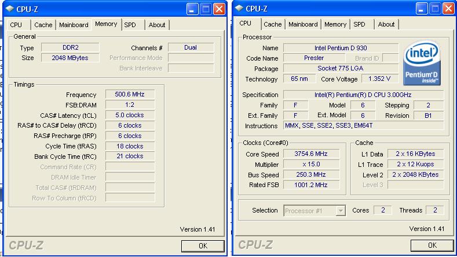This screenshot has width=457, height=257.
Task: Close the left CPU-Z Memory window
Action: 219,9
